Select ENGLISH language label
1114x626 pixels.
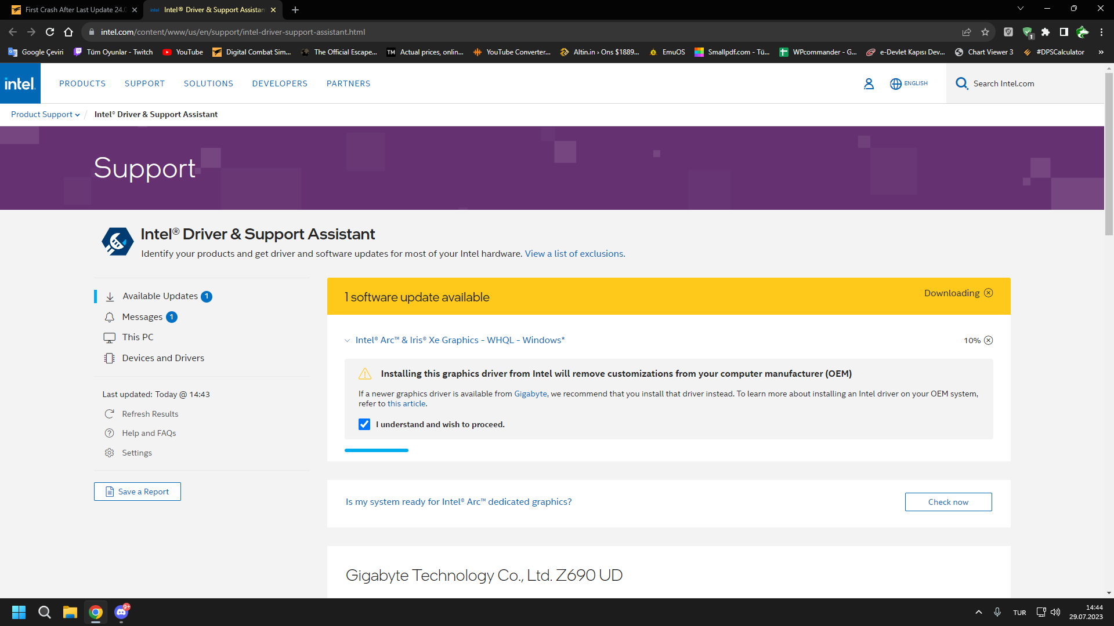(916, 83)
